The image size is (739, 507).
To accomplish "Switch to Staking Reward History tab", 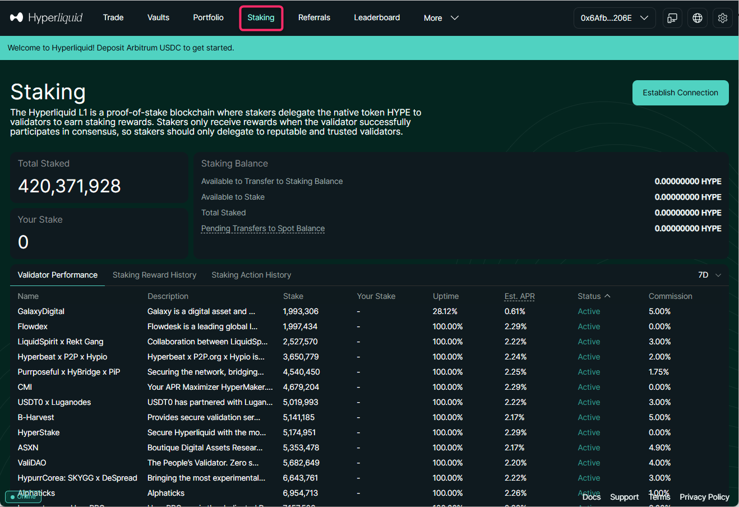I will (154, 275).
